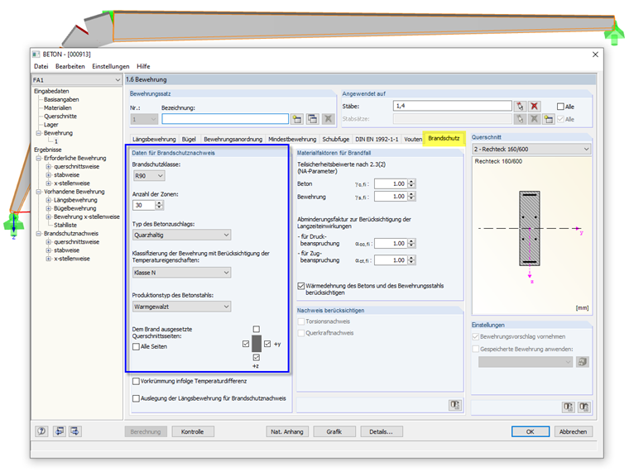This screenshot has height=471, width=629.
Task: Toggle left side fire exposure checkbox
Action: pos(246,344)
